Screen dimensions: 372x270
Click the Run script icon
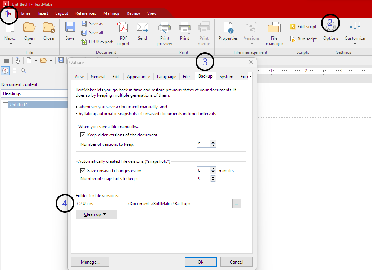(293, 39)
